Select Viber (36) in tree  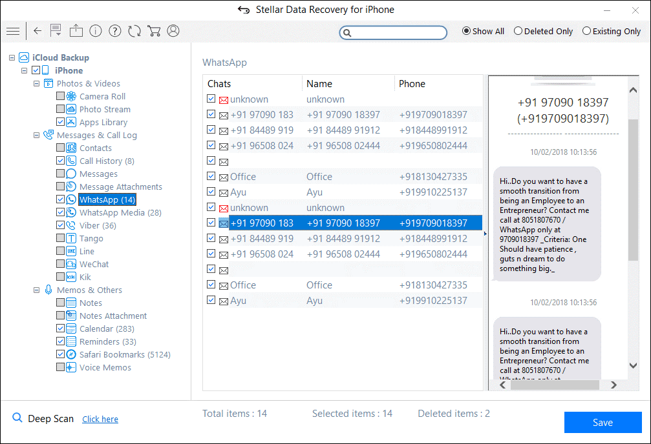coord(98,225)
